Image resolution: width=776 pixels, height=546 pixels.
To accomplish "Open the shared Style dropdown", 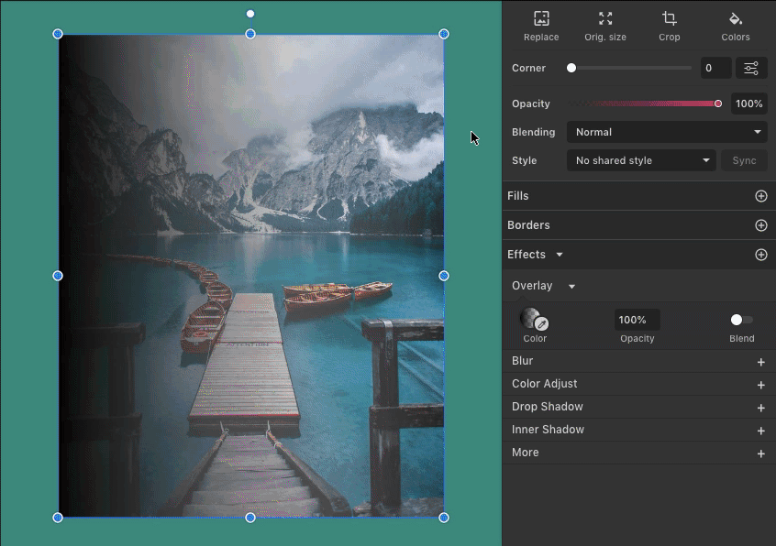I will point(641,160).
